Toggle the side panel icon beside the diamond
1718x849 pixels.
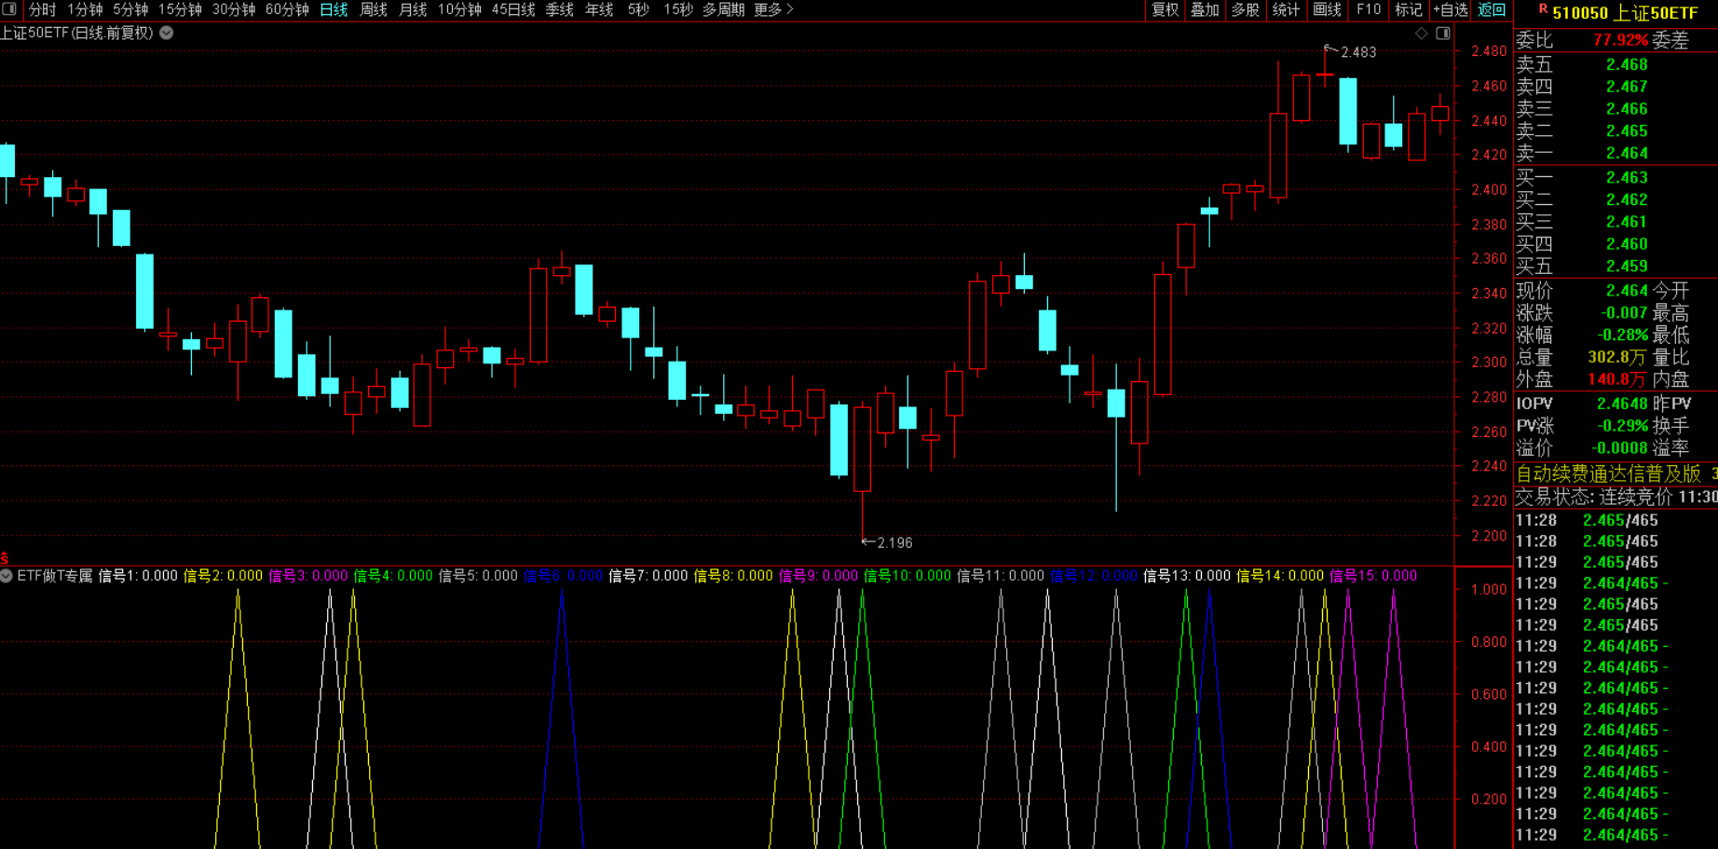click(1443, 33)
